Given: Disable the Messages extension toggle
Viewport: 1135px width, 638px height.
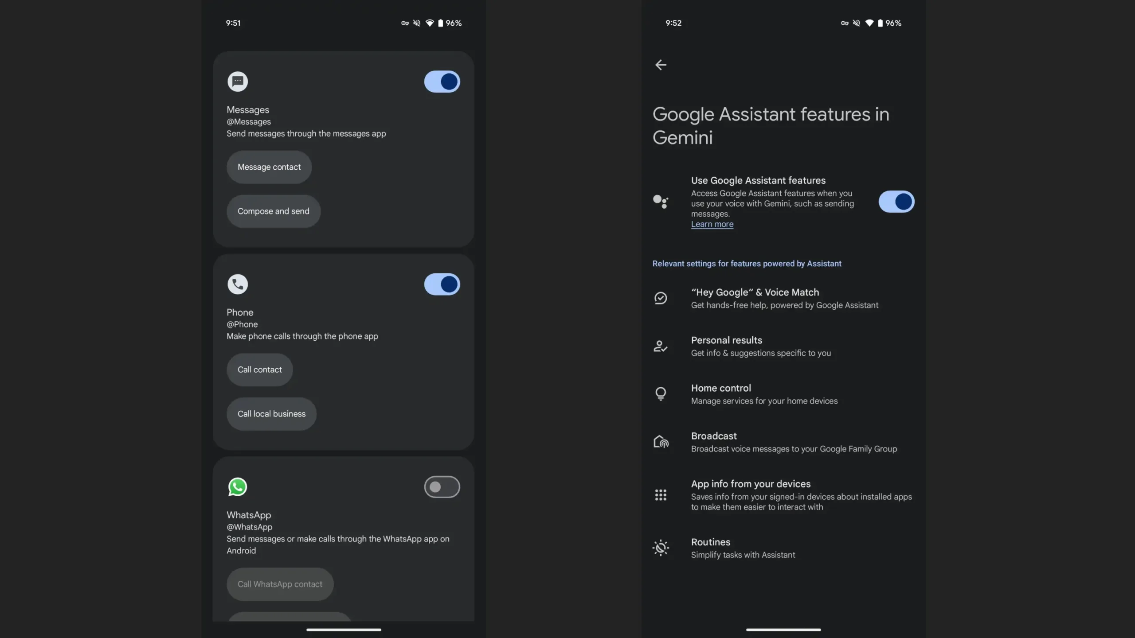Looking at the screenshot, I should click(442, 82).
